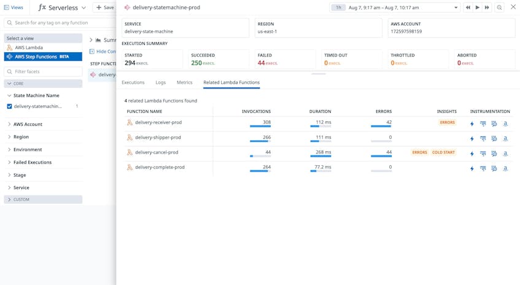The width and height of the screenshot is (520, 285).
Task: Click trace lines icon in delivery-complete-prod row
Action: (x=483, y=168)
